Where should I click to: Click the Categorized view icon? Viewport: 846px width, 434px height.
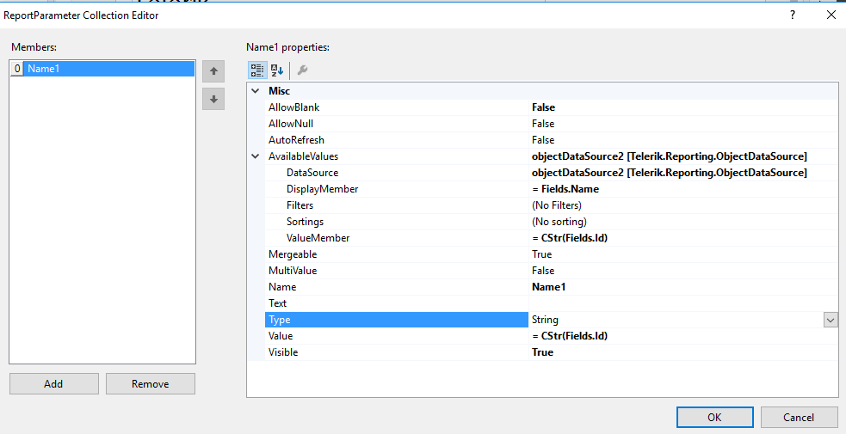(x=256, y=70)
